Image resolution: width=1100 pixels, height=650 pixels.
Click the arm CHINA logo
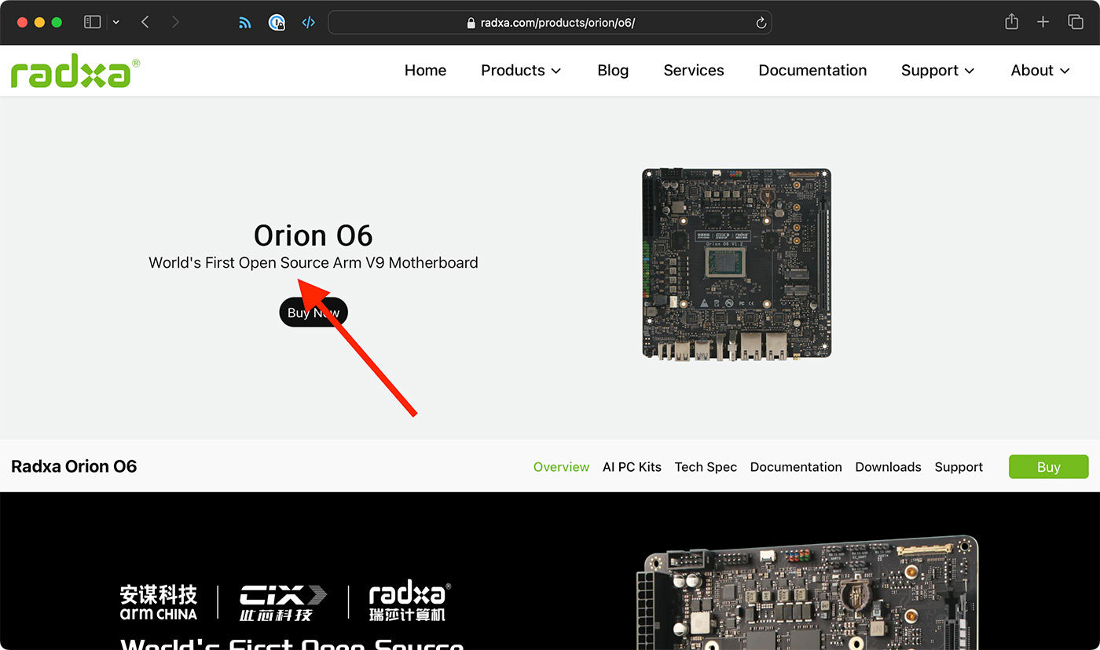coord(159,602)
